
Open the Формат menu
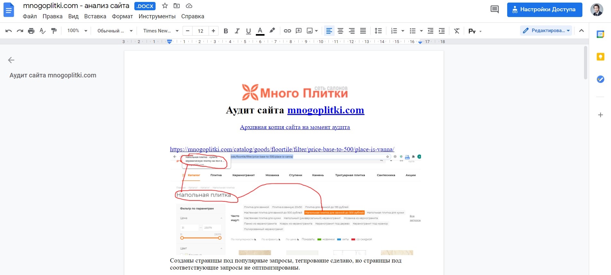click(x=122, y=16)
